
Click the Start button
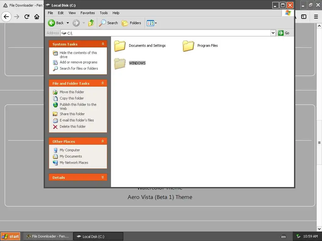pos(10,236)
